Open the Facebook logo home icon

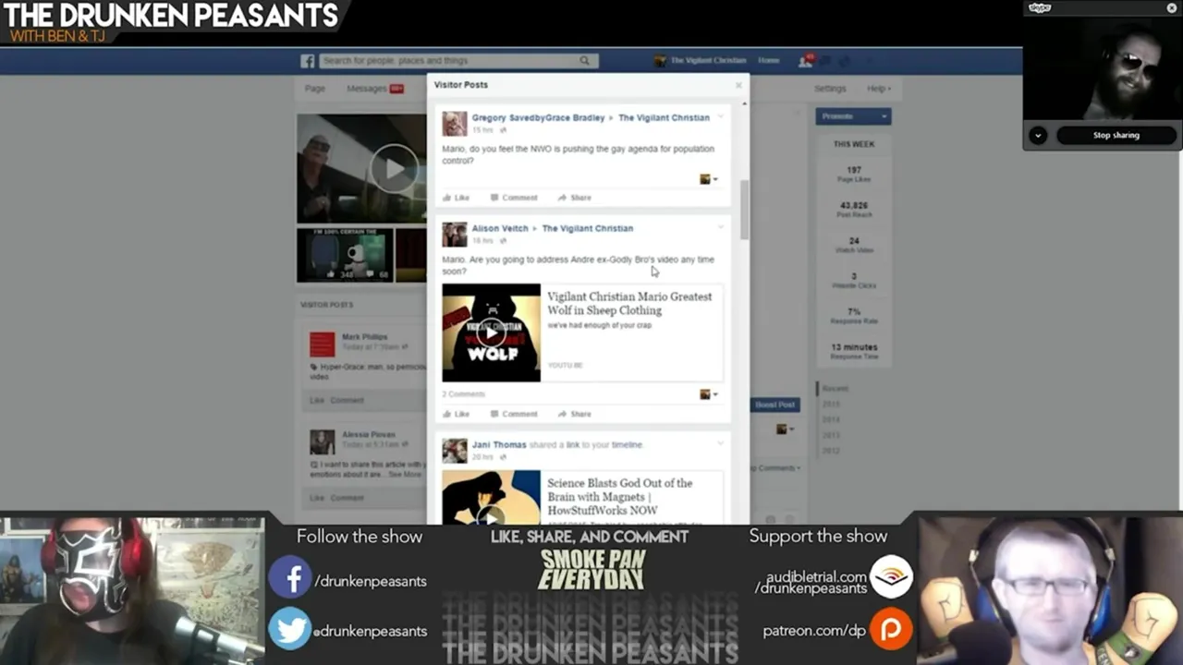307,61
